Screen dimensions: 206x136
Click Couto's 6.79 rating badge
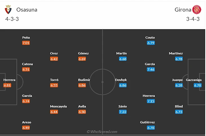(151, 43)
